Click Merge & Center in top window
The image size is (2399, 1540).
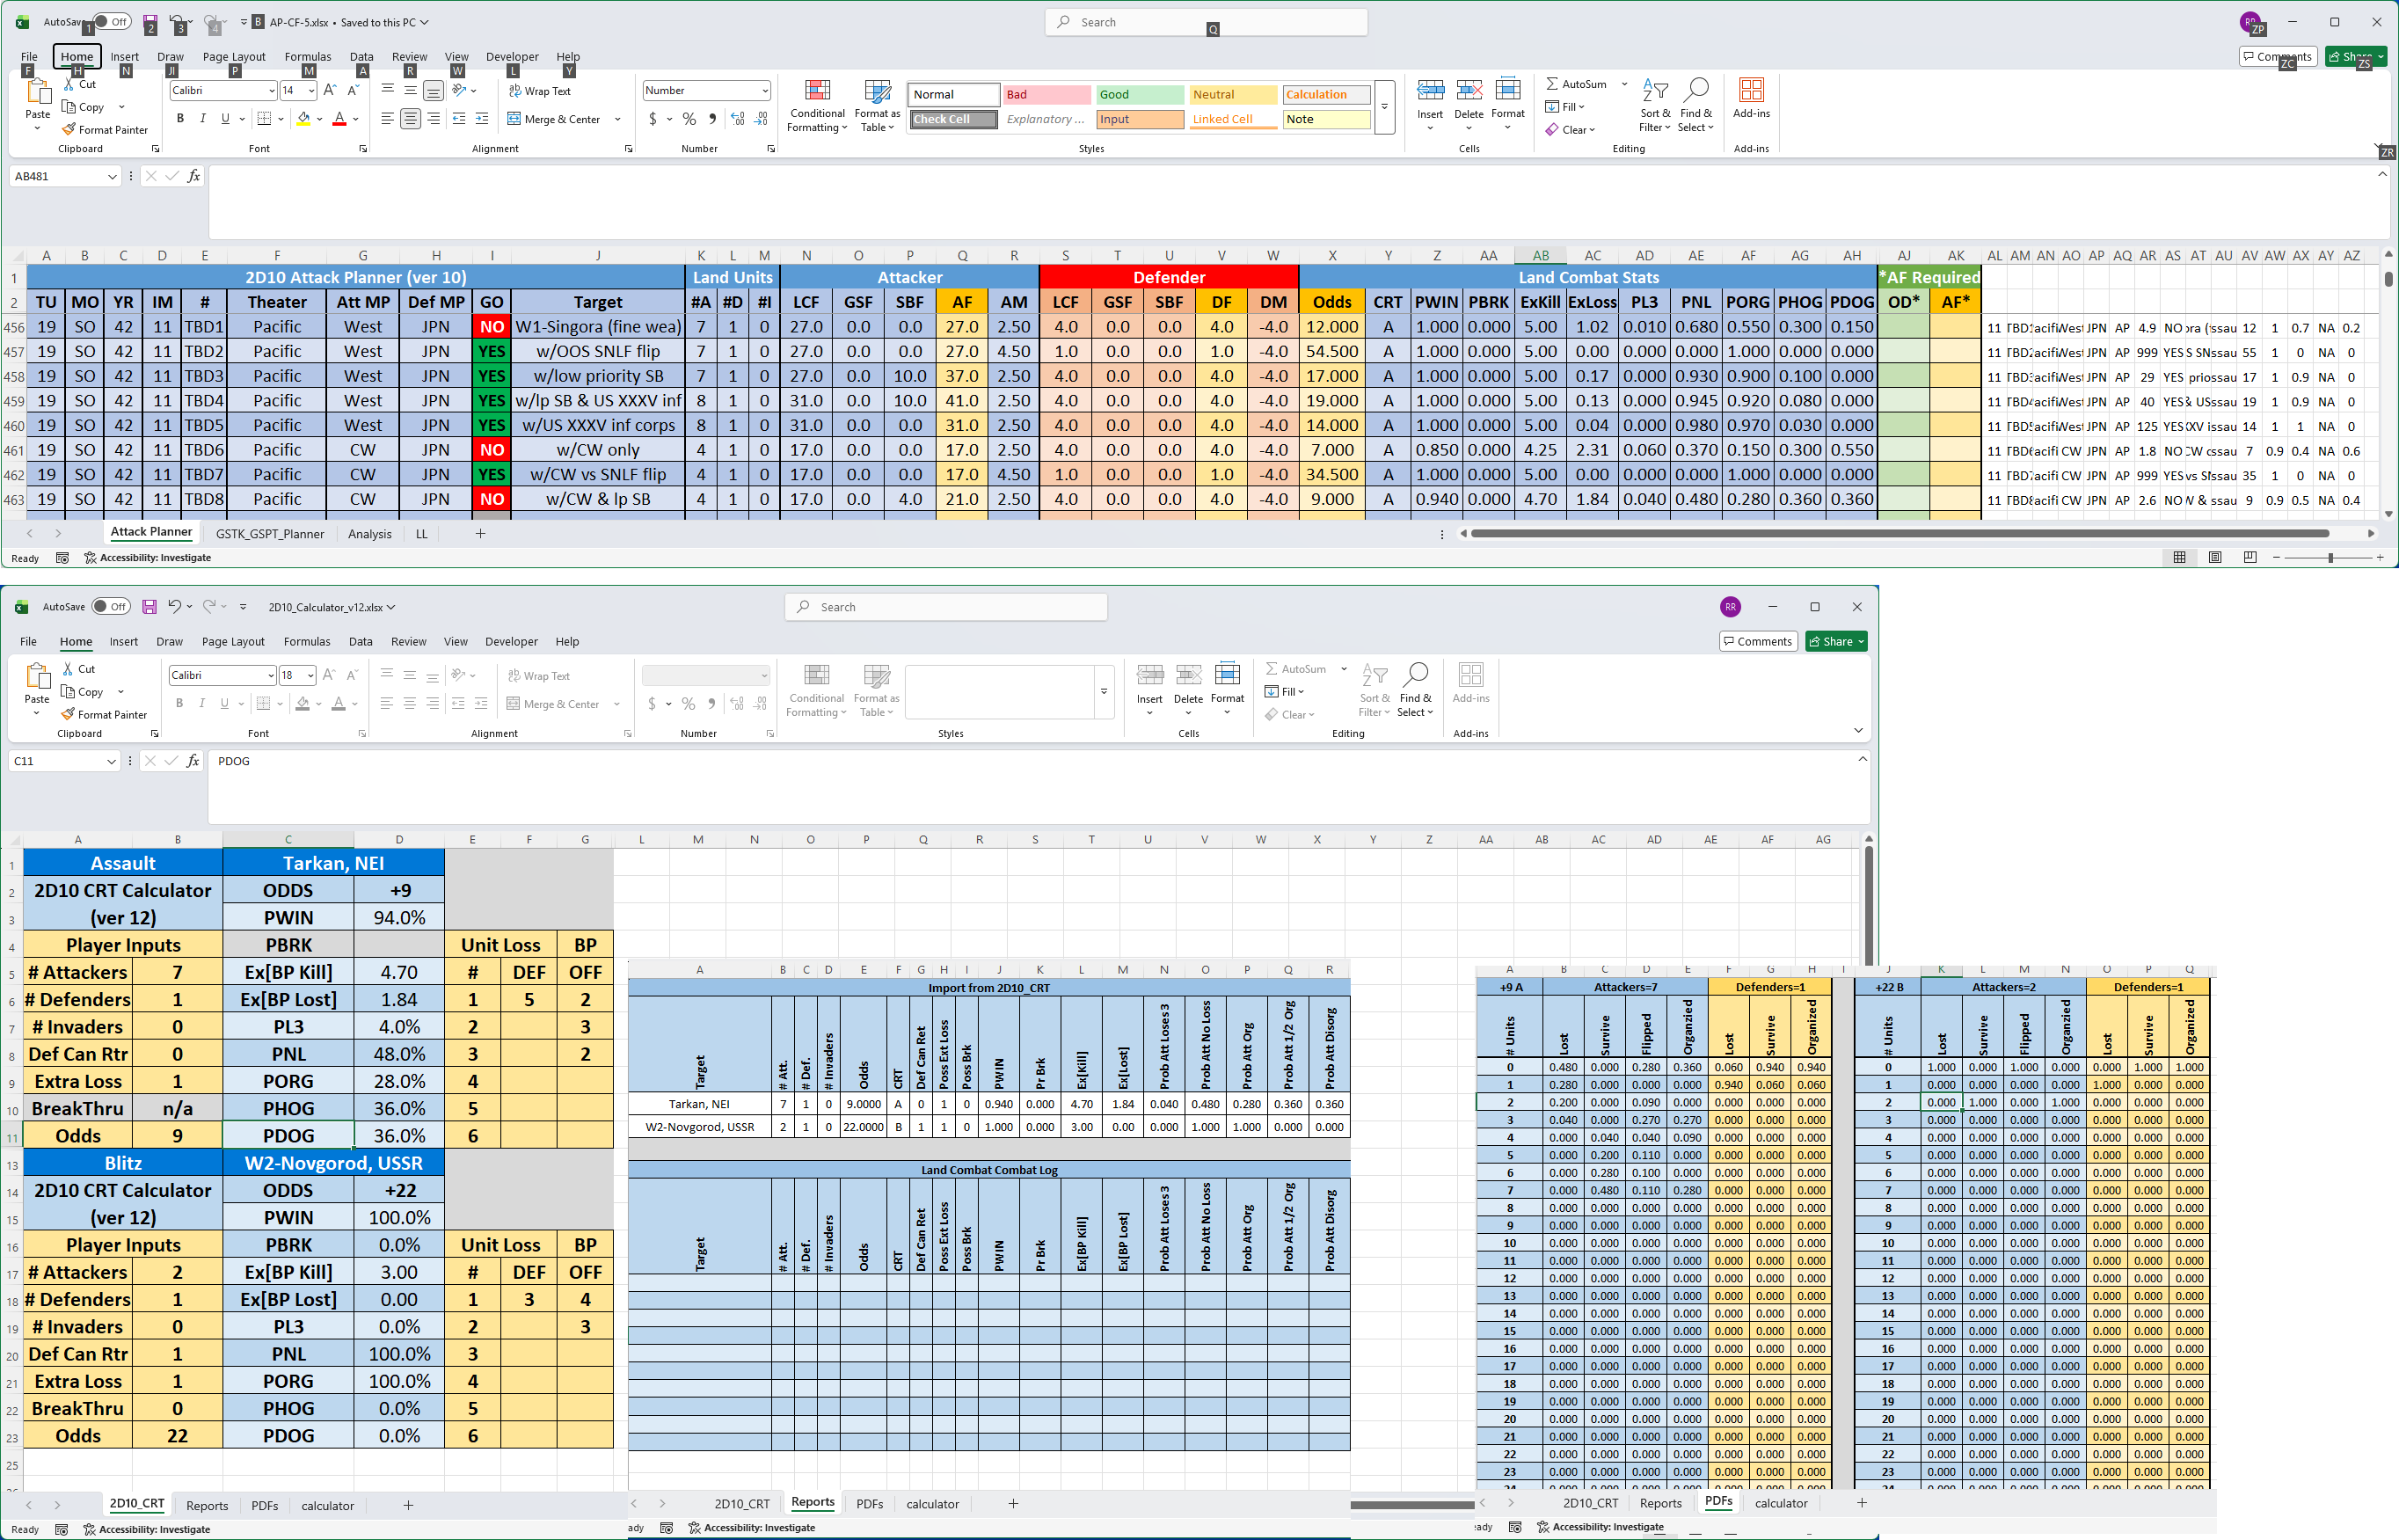(x=565, y=119)
